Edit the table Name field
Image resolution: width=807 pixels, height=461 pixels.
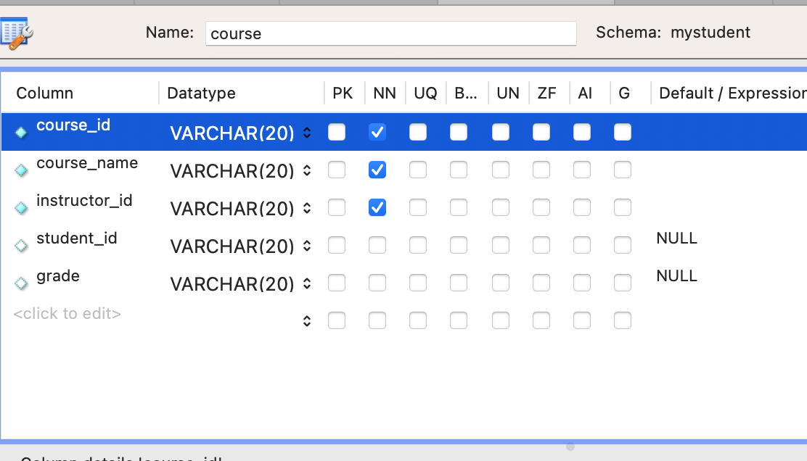(x=390, y=33)
